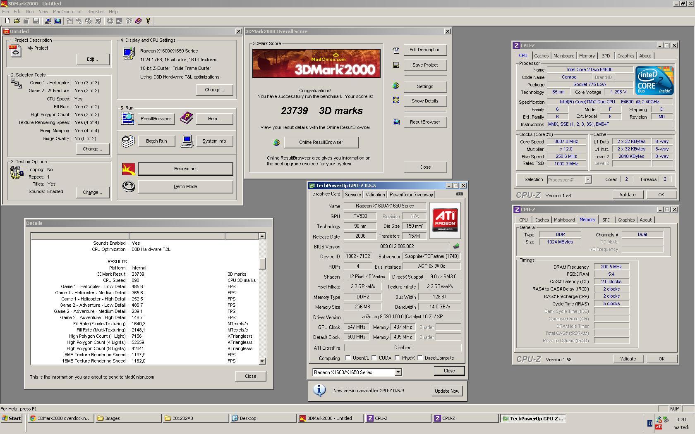This screenshot has width=695, height=434.
Task: Enable the DirectCompute checkbox
Action: [420, 358]
